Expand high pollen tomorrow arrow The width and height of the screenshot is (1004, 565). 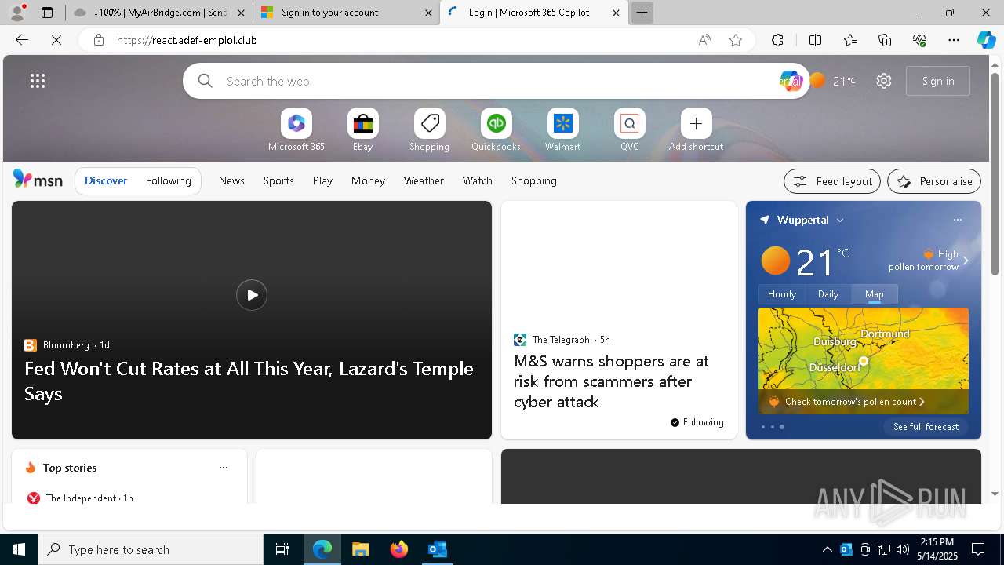pos(966,261)
